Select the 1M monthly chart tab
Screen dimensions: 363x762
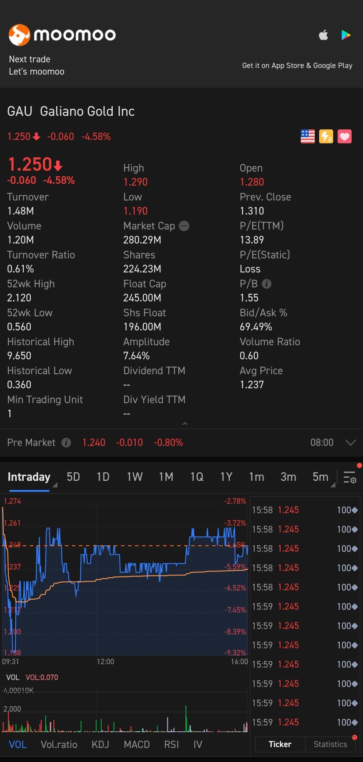166,477
